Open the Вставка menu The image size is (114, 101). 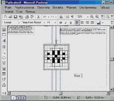tap(58, 7)
